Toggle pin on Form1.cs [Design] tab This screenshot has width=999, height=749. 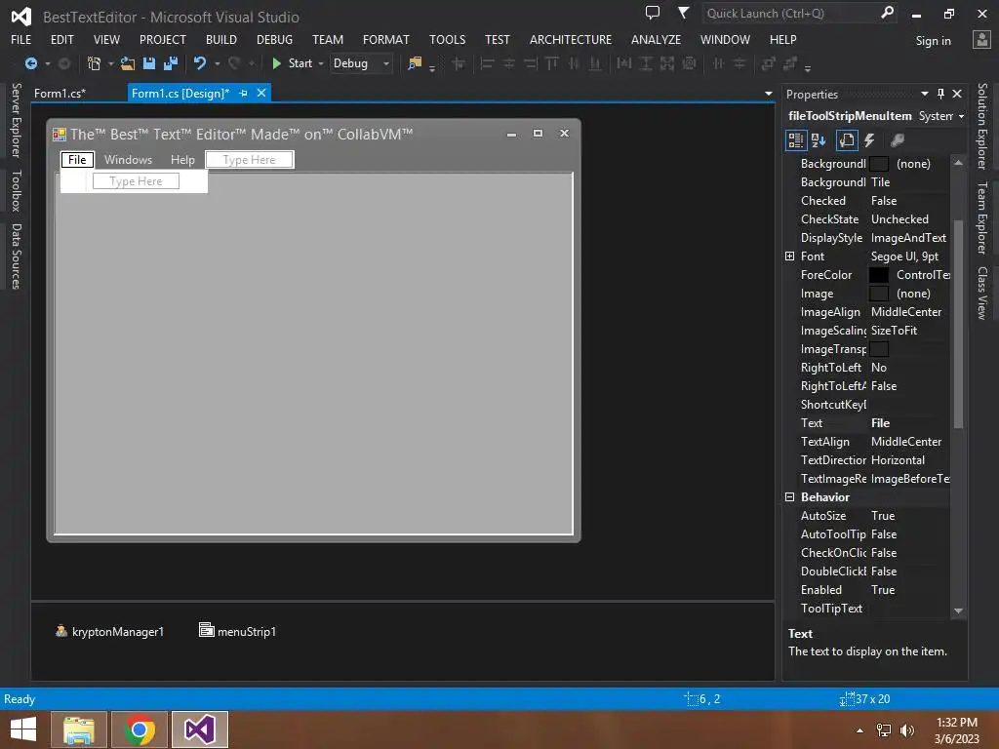pos(243,93)
